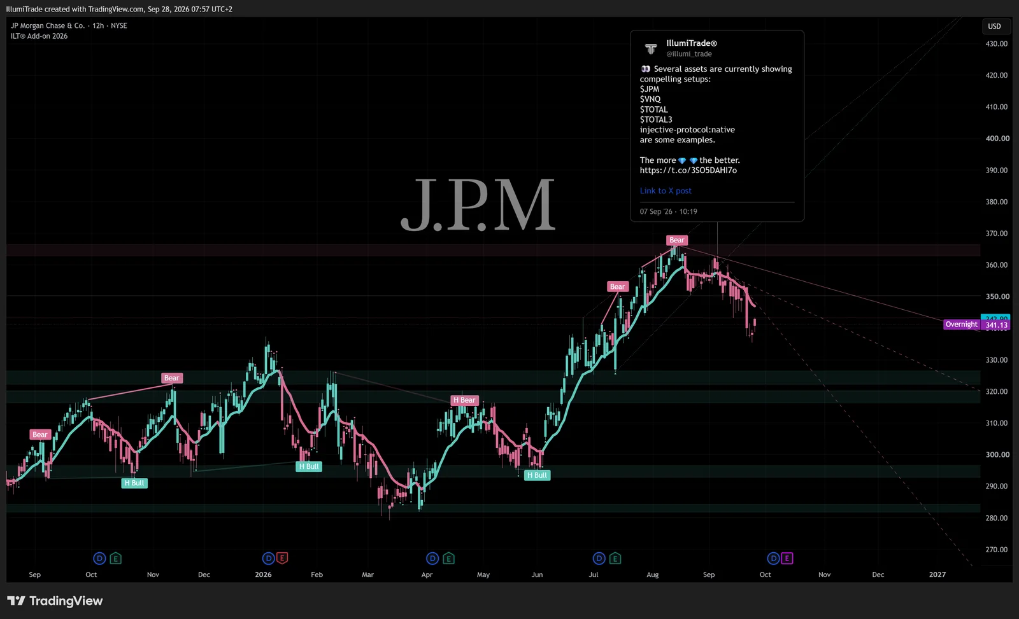Select the earnings E marker in April
Screen dimensions: 1019x619
point(448,559)
